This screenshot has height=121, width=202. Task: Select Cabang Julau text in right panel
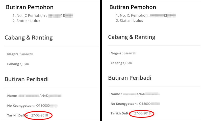(x=121, y=63)
